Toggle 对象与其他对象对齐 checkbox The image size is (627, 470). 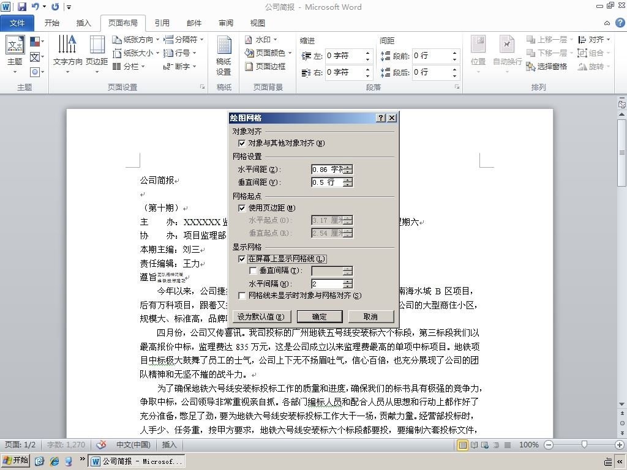(x=241, y=143)
